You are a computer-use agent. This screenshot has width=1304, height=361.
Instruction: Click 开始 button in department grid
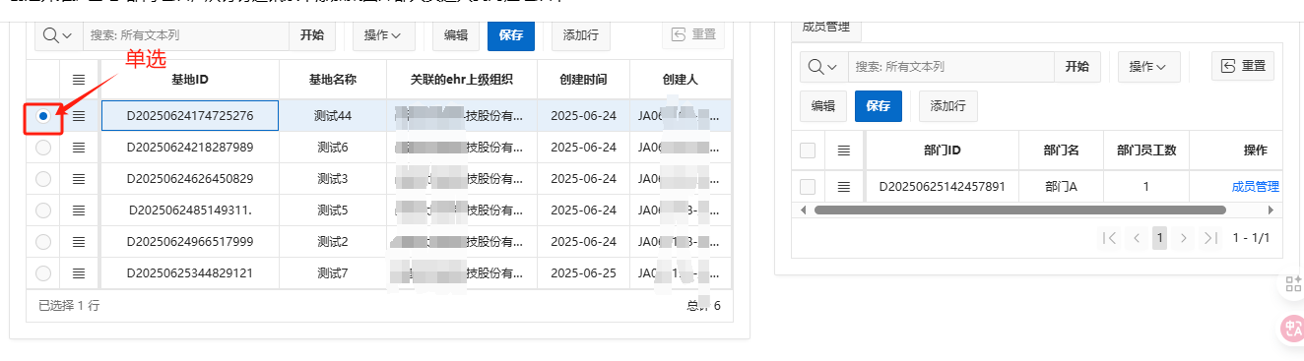[x=1077, y=67]
